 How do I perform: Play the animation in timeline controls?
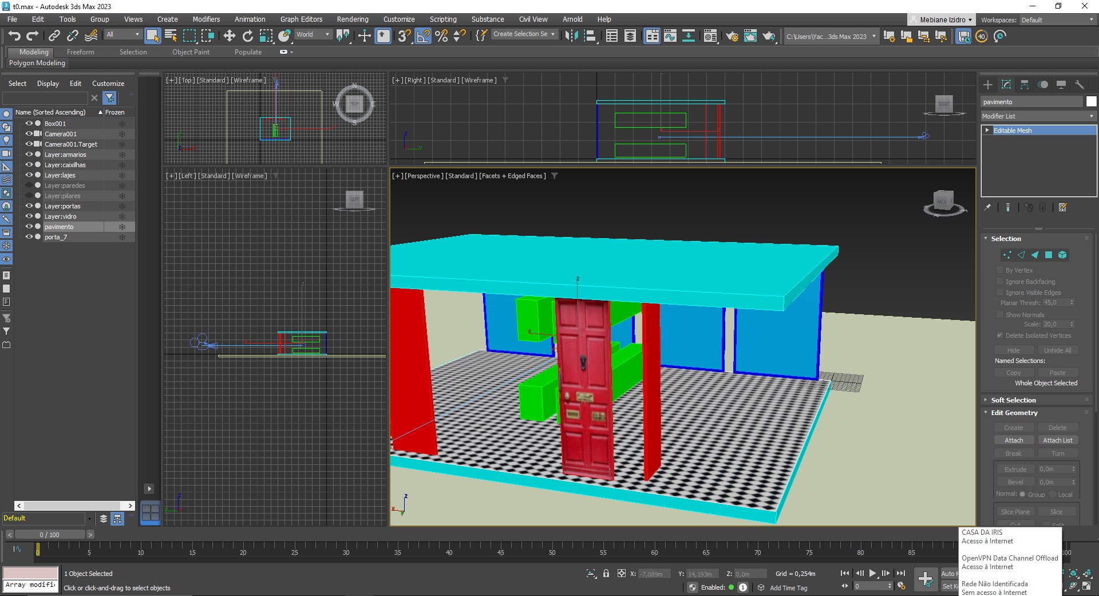pos(872,573)
